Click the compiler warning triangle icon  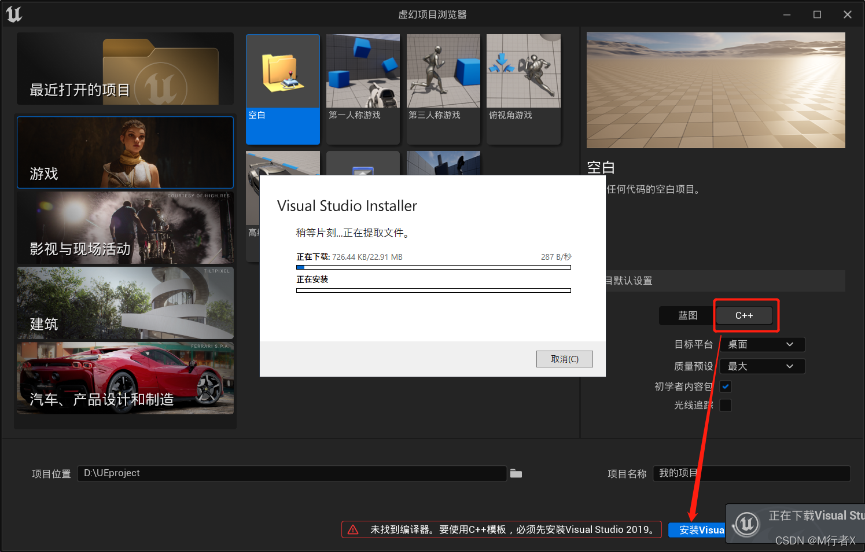(x=353, y=529)
